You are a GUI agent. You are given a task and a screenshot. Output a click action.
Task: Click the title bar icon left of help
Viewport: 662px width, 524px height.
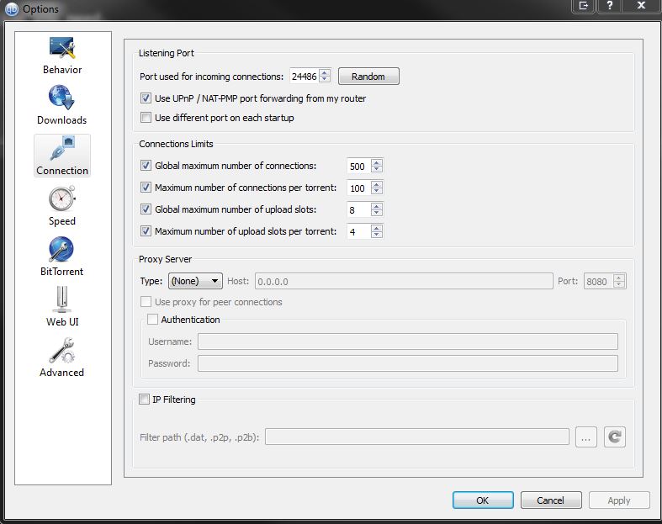pos(584,6)
